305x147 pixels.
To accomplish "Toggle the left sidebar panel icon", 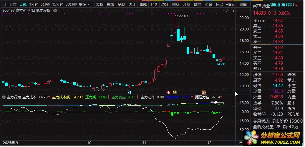I will click(5, 4).
